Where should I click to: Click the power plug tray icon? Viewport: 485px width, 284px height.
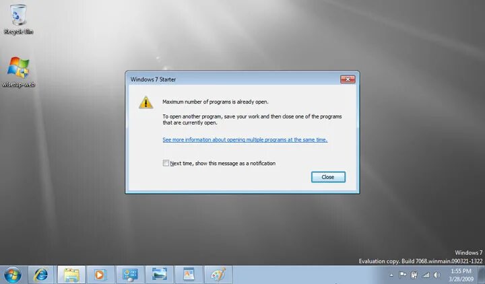pyautogui.click(x=414, y=275)
